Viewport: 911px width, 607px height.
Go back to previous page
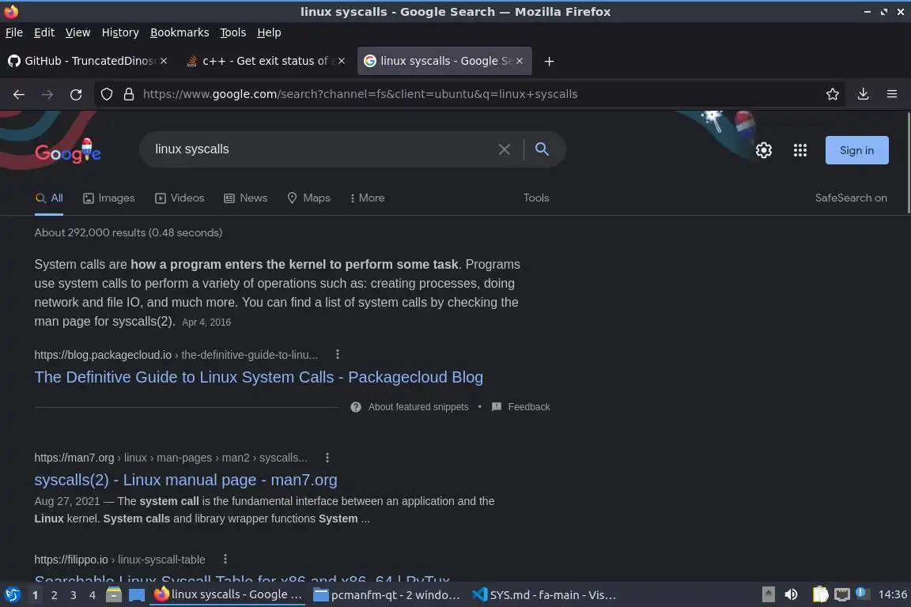[19, 94]
